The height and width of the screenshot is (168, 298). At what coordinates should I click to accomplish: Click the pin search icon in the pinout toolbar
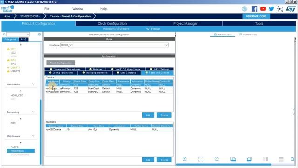pyautogui.click(x=293, y=159)
